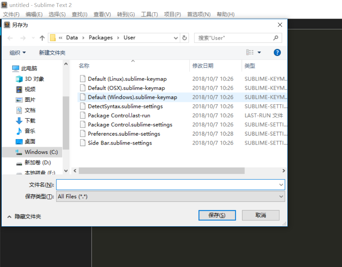
Task: Sort files by 修改日期 column
Action: (203, 66)
